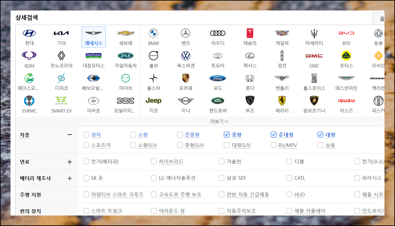
Task: Select the Polestar (폴스타) logo
Action: [x=154, y=78]
